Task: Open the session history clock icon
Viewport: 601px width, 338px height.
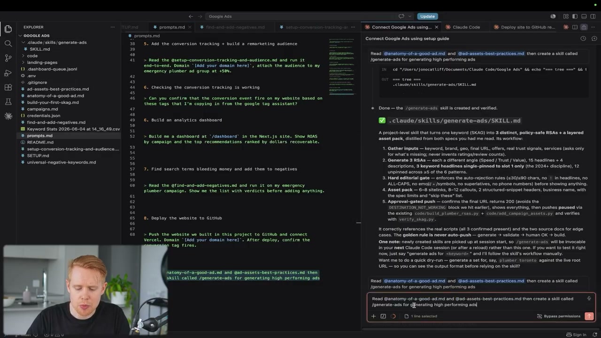Action: coord(583,38)
